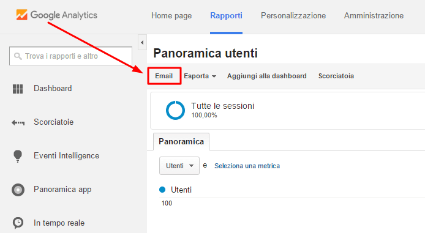
Task: Click the 100 axis value
Action: [167, 203]
